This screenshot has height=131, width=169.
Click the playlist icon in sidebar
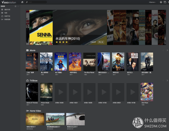tap(2, 10)
